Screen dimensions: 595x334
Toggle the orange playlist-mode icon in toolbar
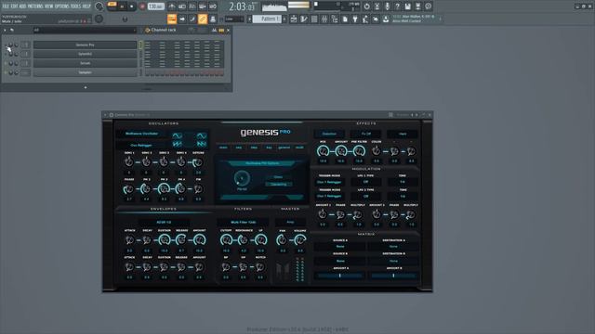[172, 19]
